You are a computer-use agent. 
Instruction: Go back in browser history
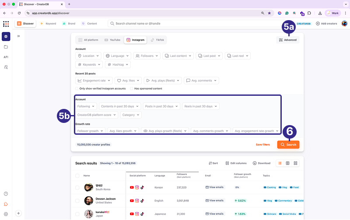point(5,13)
